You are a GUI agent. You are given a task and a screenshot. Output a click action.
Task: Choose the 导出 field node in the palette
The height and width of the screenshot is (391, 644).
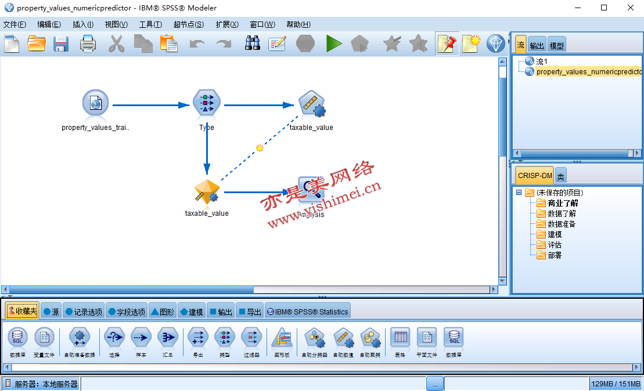click(198, 342)
